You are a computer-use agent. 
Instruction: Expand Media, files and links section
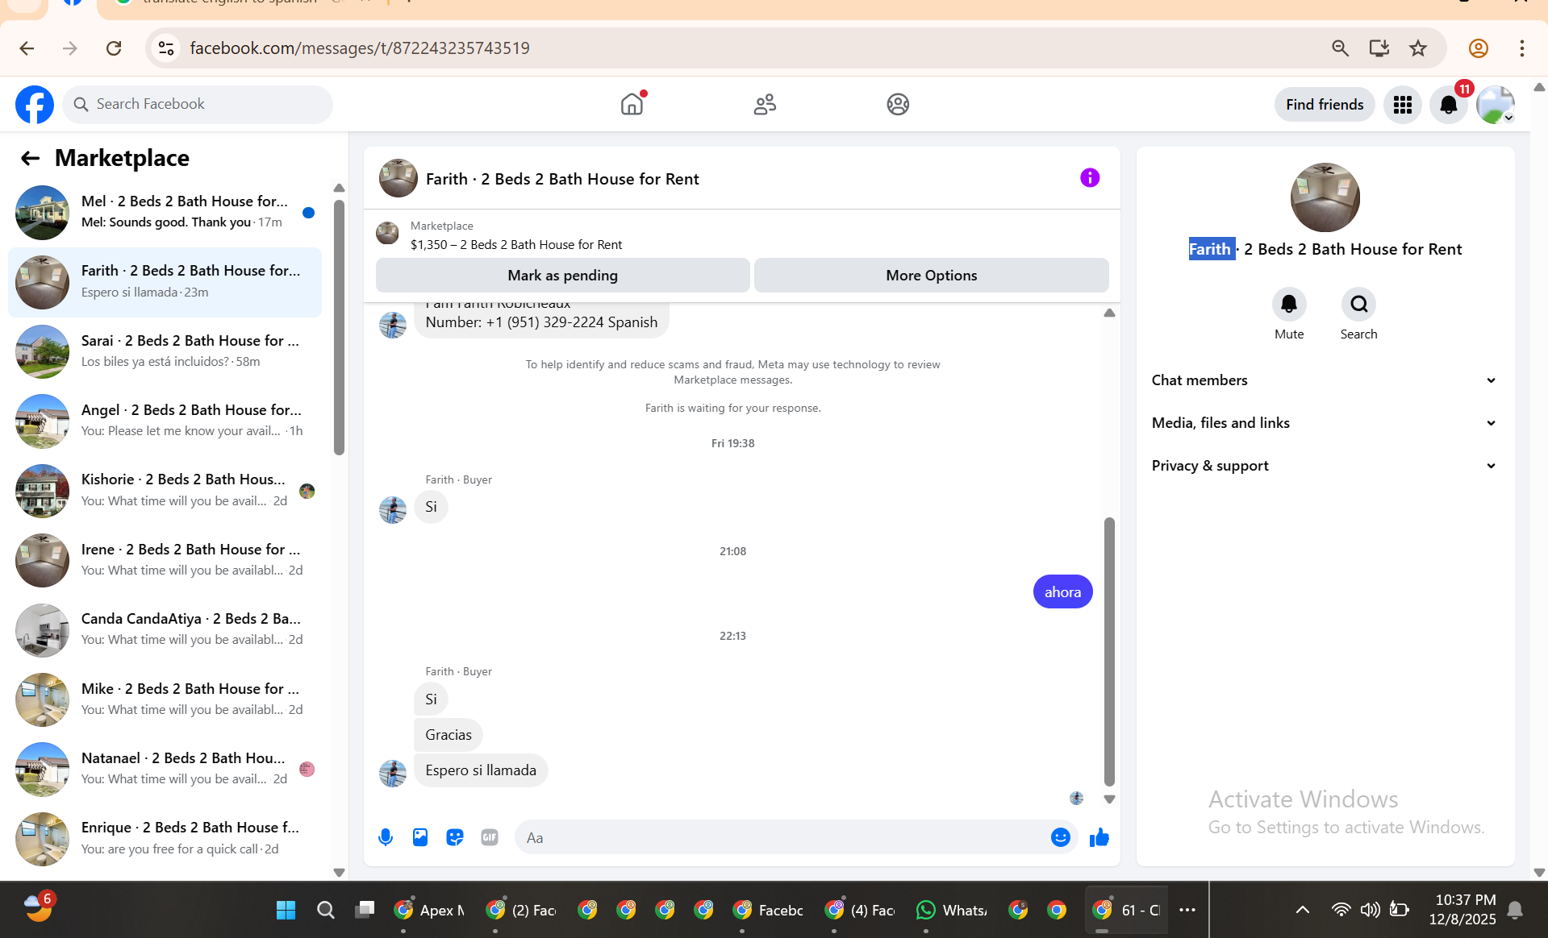tap(1325, 423)
